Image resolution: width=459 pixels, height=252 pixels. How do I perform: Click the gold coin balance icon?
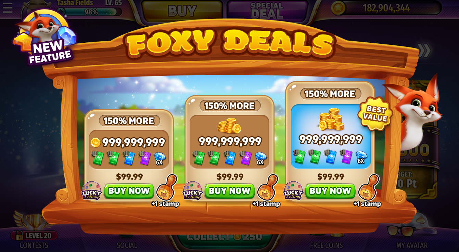click(338, 8)
